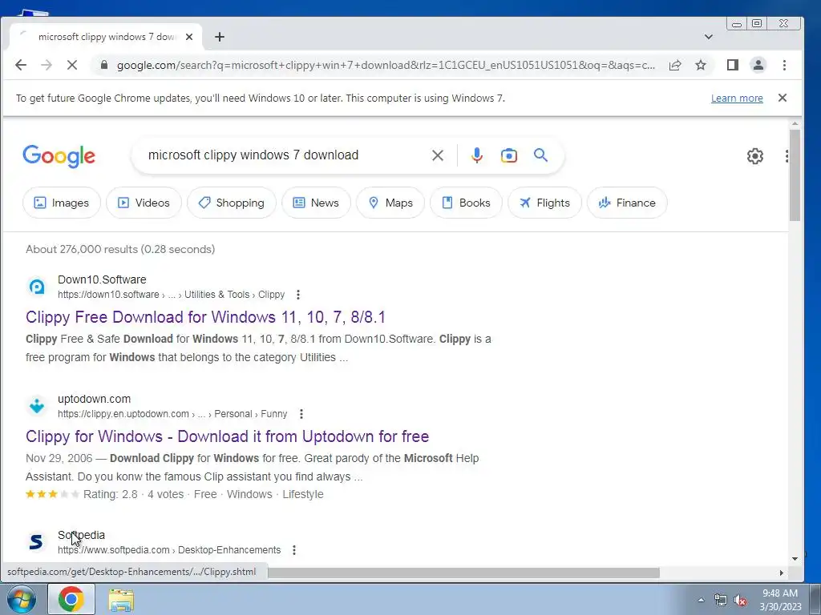The image size is (821, 615).
Task: Click the About 276,000 results text
Action: pyautogui.click(x=120, y=249)
